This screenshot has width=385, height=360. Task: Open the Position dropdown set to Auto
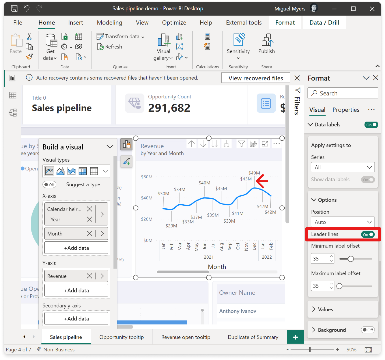pos(343,222)
